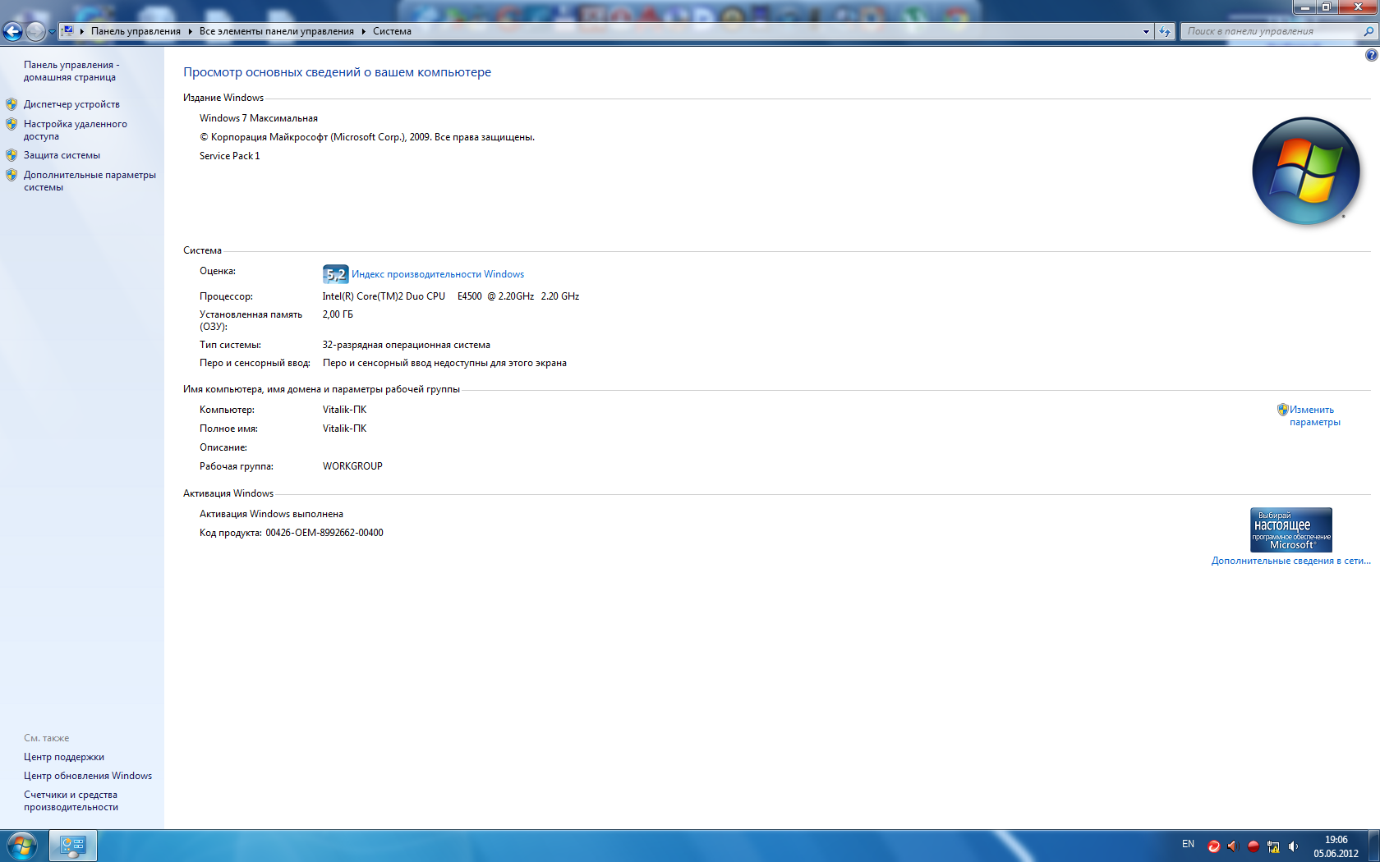The height and width of the screenshot is (862, 1380).
Task: Open the recent pages dropdown next to nav arrows
Action: pos(52,32)
